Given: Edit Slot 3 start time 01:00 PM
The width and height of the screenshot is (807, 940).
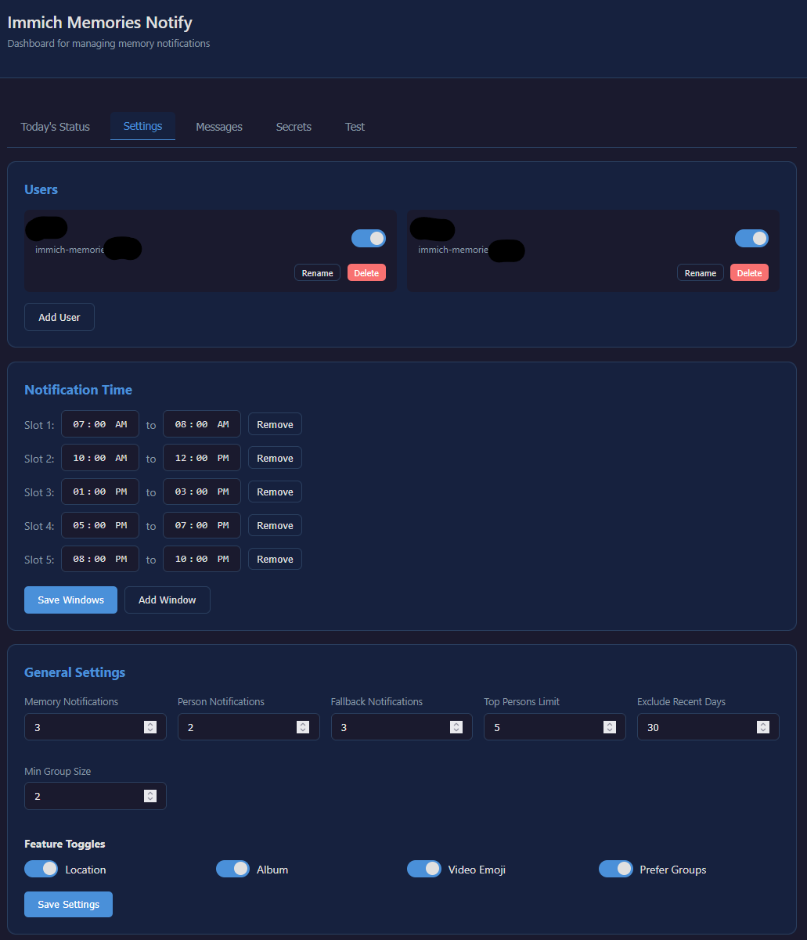Looking at the screenshot, I should [x=100, y=492].
